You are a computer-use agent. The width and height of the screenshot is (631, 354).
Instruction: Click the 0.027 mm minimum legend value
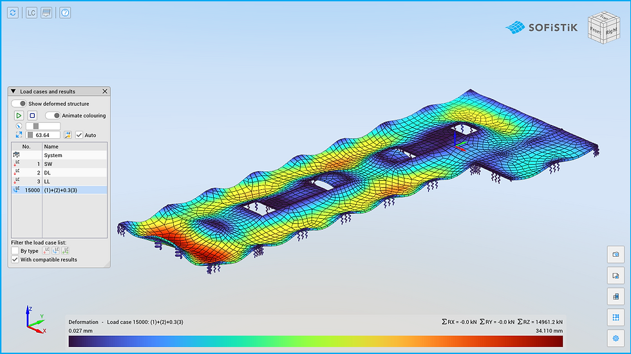(80, 331)
